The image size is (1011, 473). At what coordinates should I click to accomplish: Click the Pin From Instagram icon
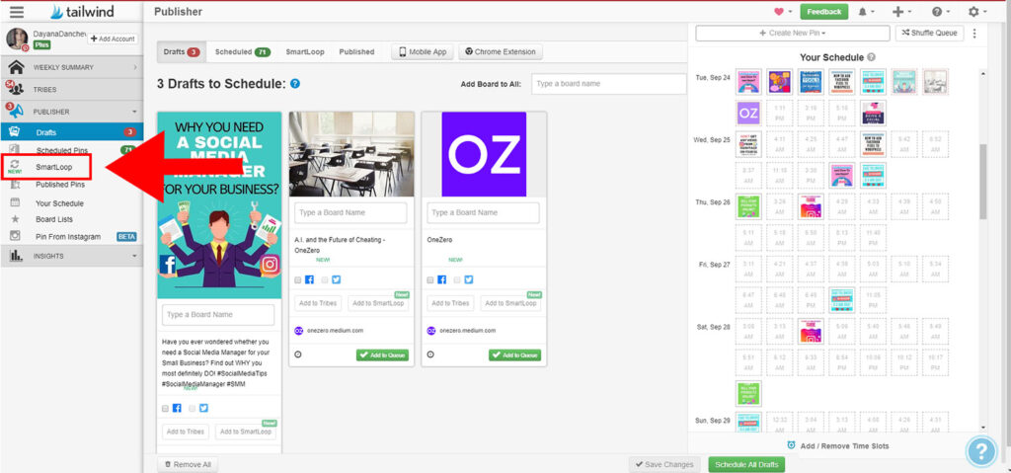(x=15, y=236)
